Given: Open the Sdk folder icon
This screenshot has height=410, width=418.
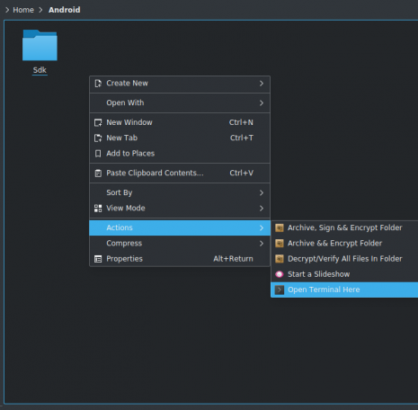Looking at the screenshot, I should pyautogui.click(x=40, y=45).
